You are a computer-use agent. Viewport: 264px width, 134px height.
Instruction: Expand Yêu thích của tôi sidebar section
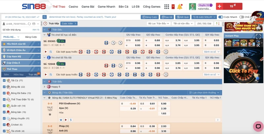[21, 44]
